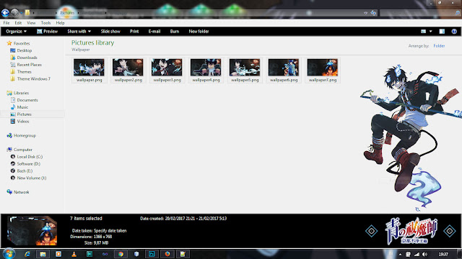462x259 pixels.
Task: Expand the Share with dropdown
Action: pos(79,32)
